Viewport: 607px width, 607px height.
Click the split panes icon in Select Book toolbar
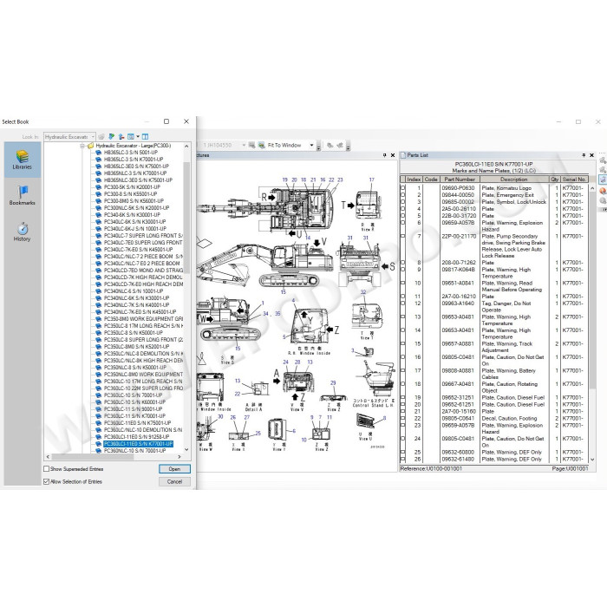tap(145, 137)
